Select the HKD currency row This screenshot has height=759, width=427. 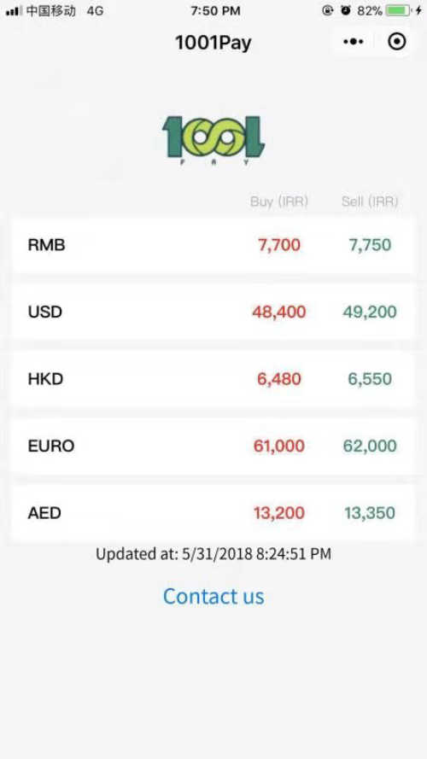213,378
